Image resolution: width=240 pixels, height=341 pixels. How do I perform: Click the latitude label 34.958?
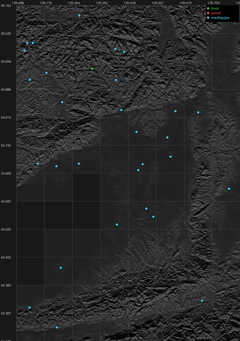pos(6,61)
